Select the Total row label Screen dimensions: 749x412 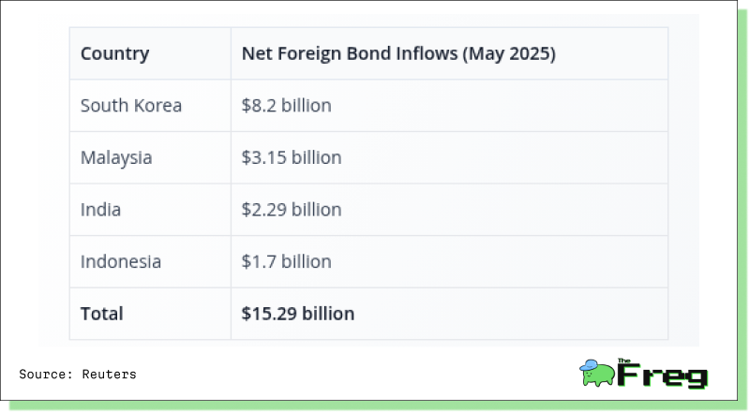click(102, 314)
